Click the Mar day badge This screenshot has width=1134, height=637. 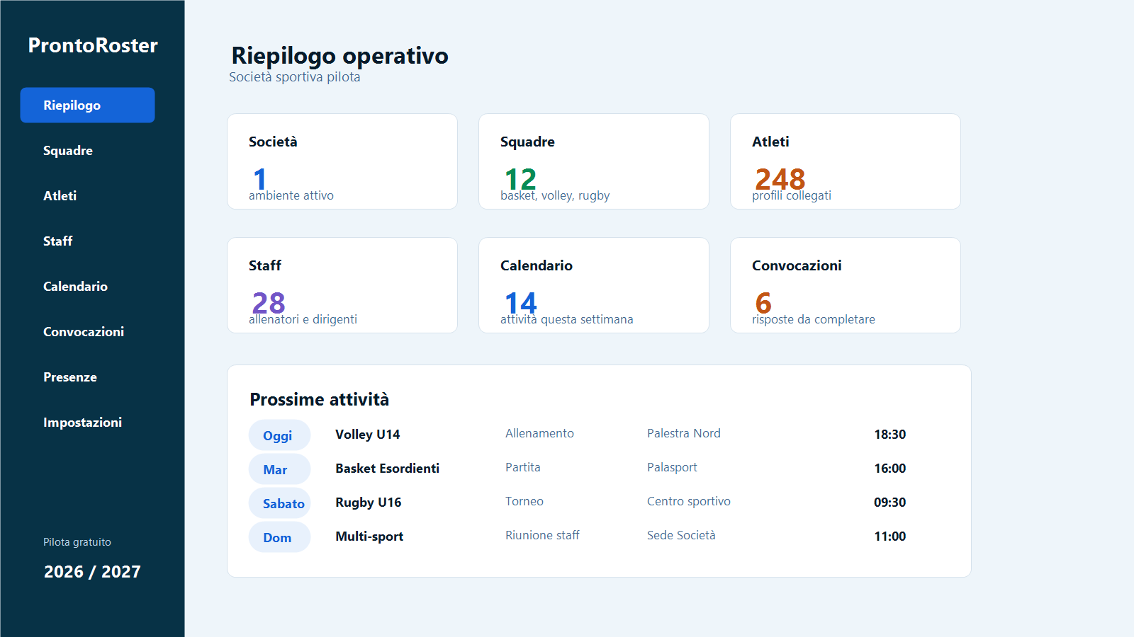point(279,469)
